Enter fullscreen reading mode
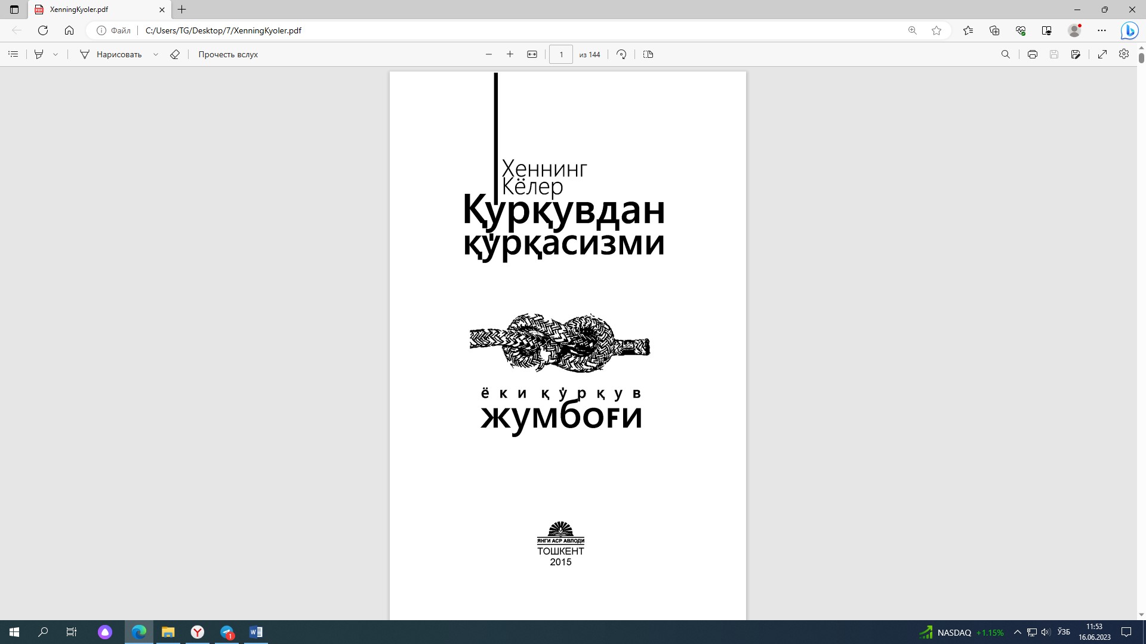The width and height of the screenshot is (1146, 644). tap(1102, 54)
